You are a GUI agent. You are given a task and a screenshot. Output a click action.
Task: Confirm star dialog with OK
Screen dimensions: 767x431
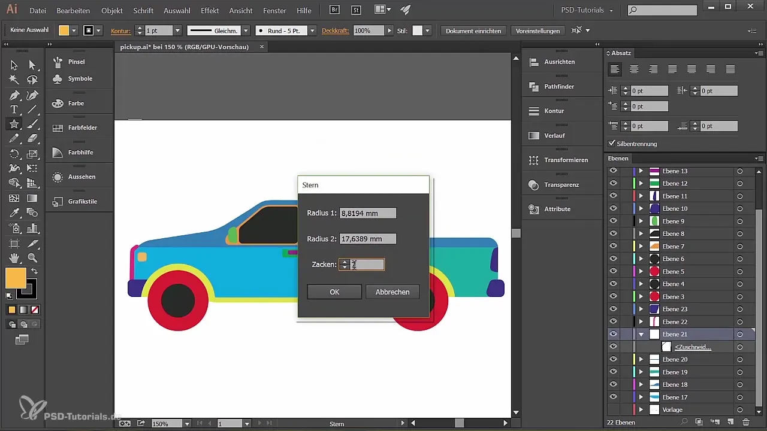point(334,292)
